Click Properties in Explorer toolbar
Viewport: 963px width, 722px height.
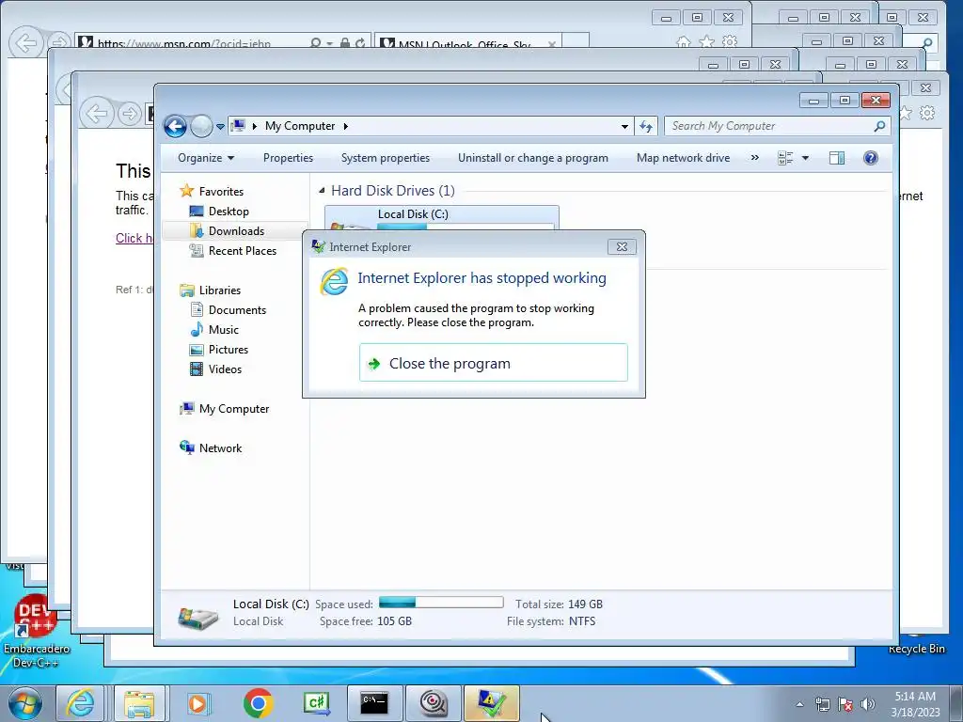point(288,158)
